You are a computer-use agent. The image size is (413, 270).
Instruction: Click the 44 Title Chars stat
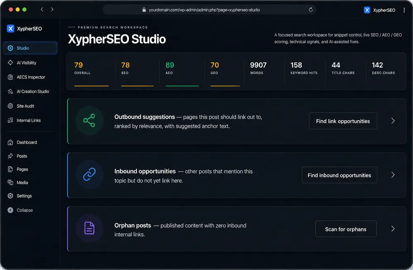(343, 68)
